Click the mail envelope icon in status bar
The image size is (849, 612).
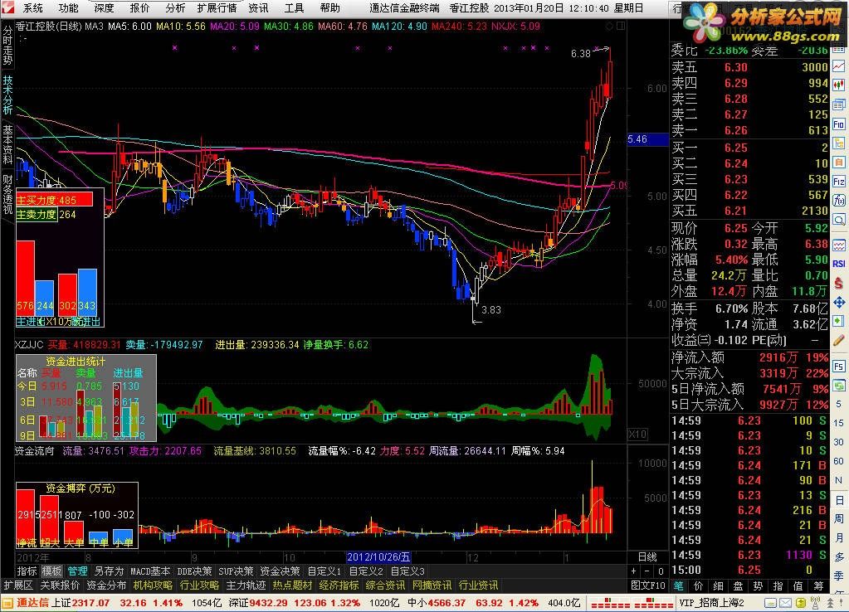pyautogui.click(x=785, y=603)
